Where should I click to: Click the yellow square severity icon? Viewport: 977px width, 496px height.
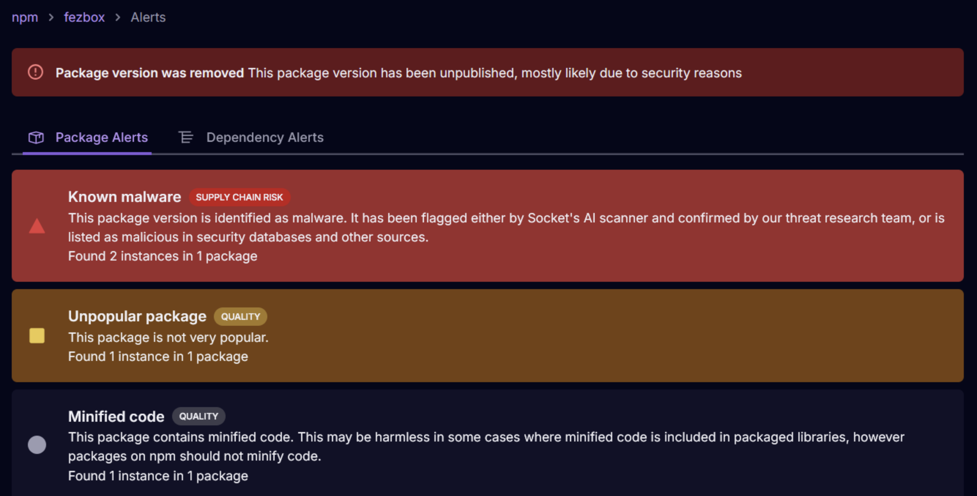pos(37,336)
